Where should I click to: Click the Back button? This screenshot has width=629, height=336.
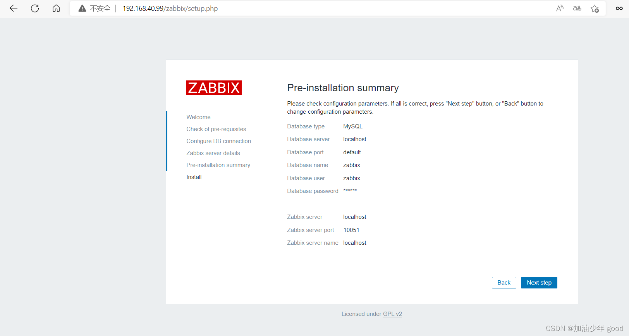click(504, 283)
